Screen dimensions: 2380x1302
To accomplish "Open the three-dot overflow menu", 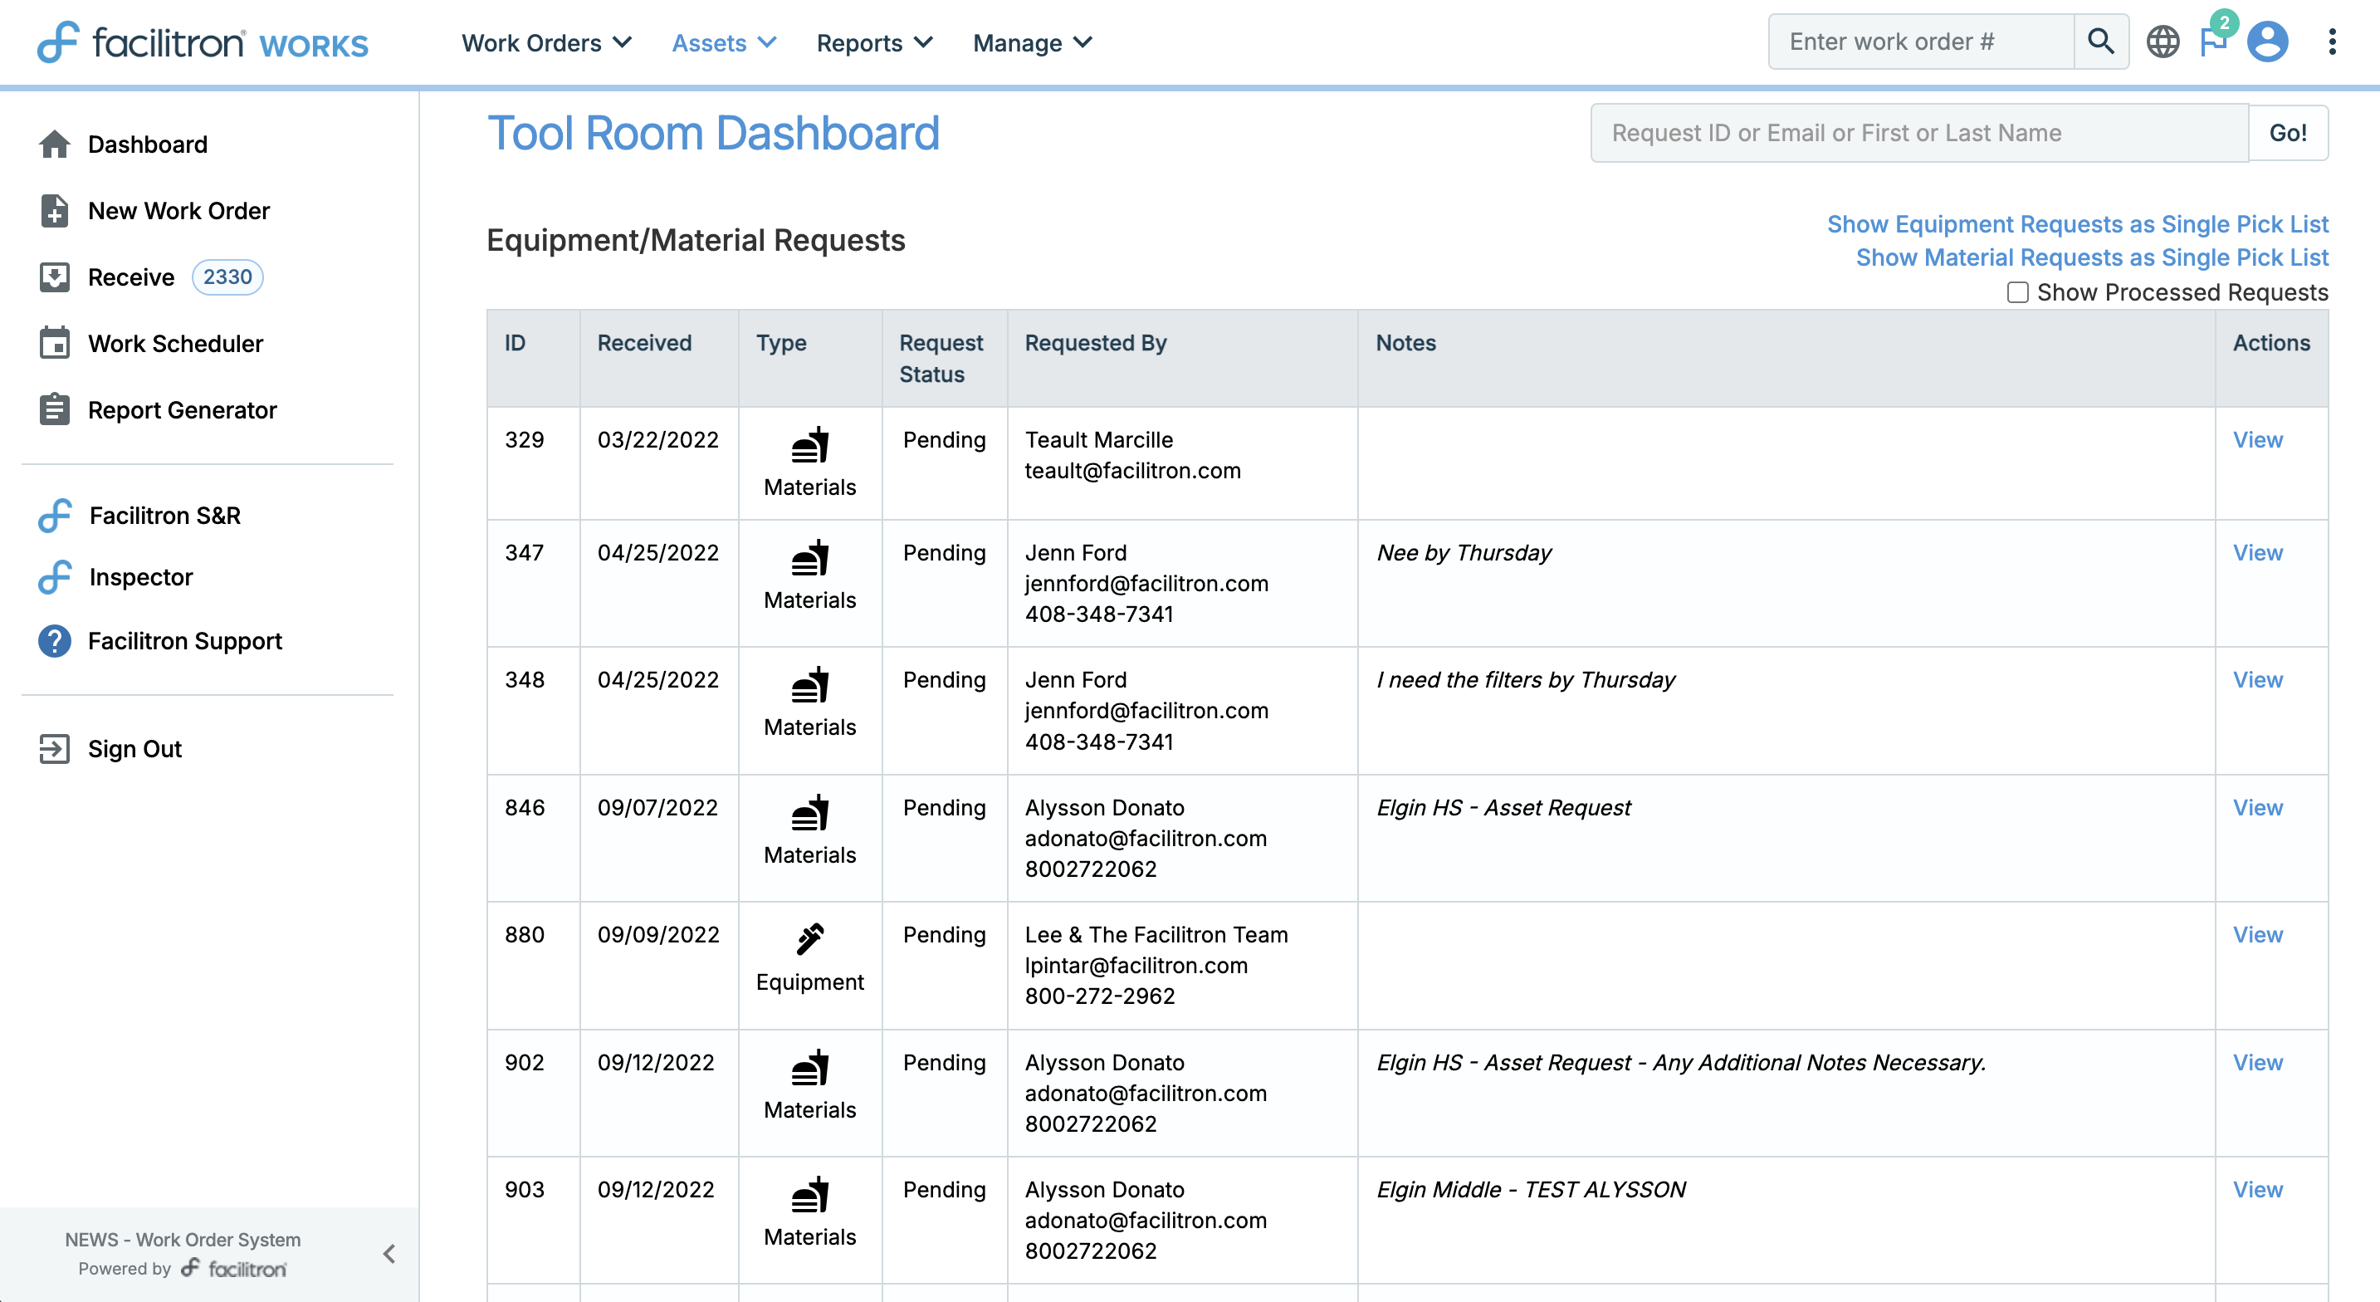I will 2332,42.
